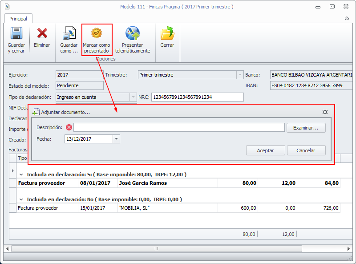Screen dimensions: 356x264
Task: Click Presentar telemáticamente globe icon
Action: click(133, 33)
